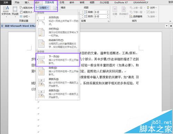173x134 pixels.
Task: Click 登录 (Sign in) link
Action: click(171, 2)
